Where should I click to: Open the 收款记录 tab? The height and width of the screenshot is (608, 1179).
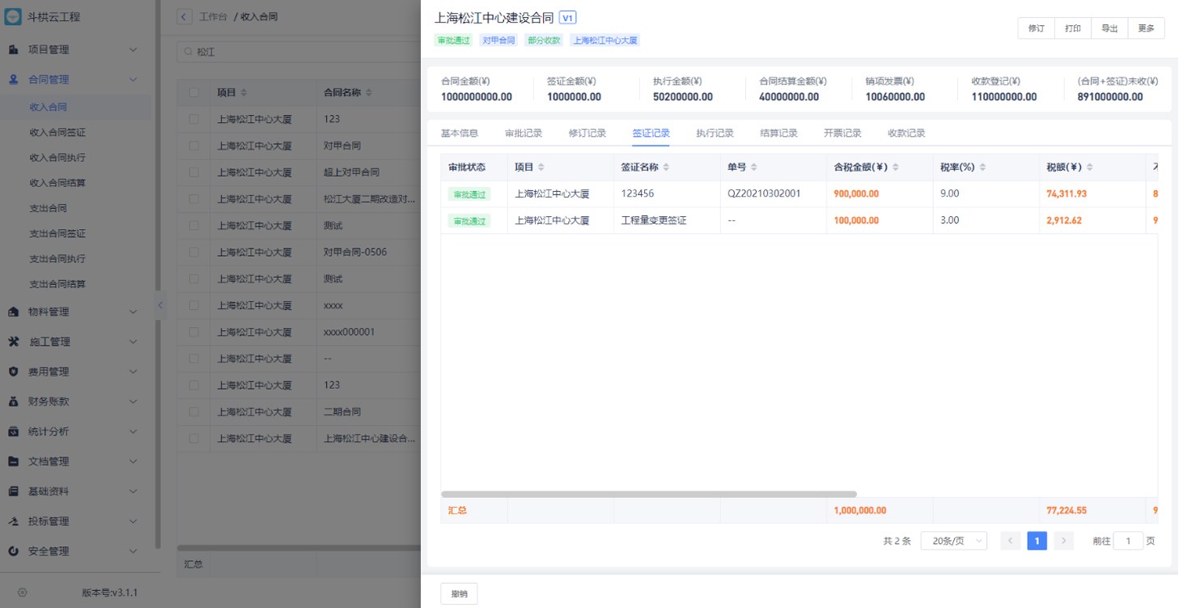tap(906, 133)
